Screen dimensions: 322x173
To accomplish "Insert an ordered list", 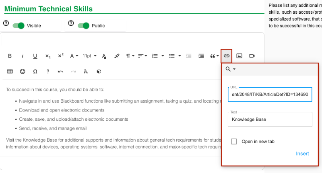I will (x=155, y=56).
